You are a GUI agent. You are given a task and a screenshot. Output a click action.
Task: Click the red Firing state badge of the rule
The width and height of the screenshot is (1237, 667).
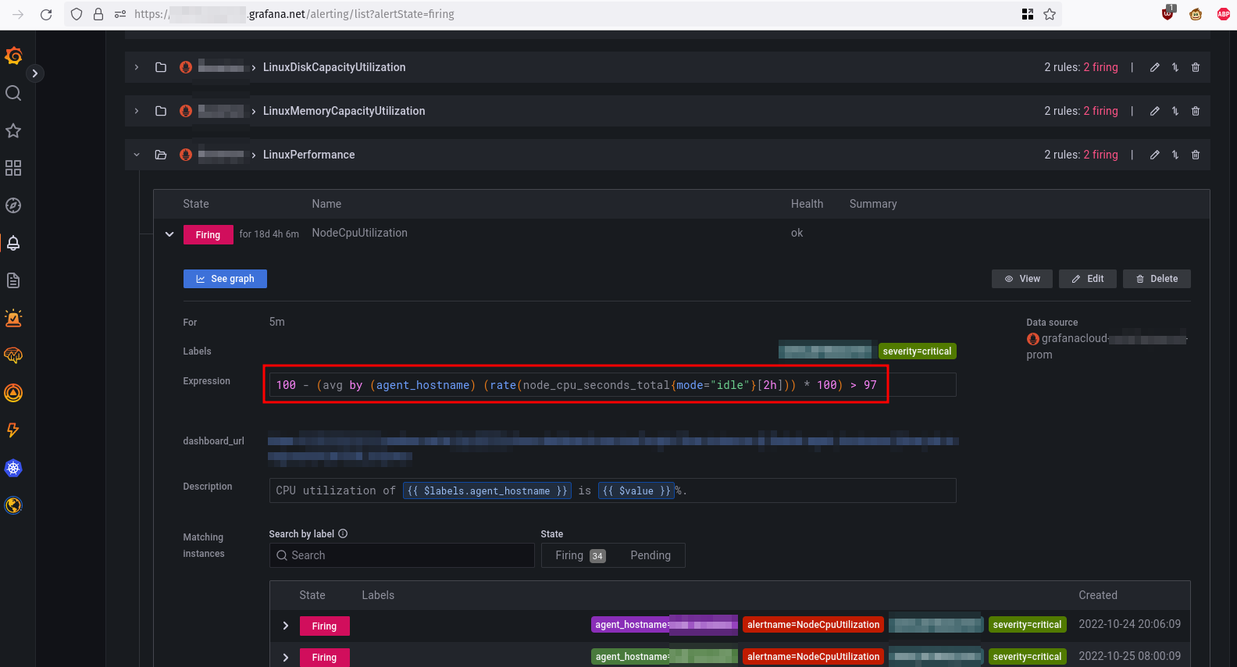[208, 234]
